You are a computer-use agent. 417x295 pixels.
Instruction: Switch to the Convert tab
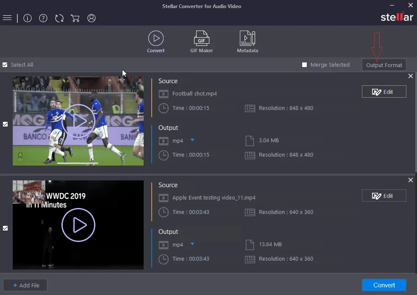point(156,42)
